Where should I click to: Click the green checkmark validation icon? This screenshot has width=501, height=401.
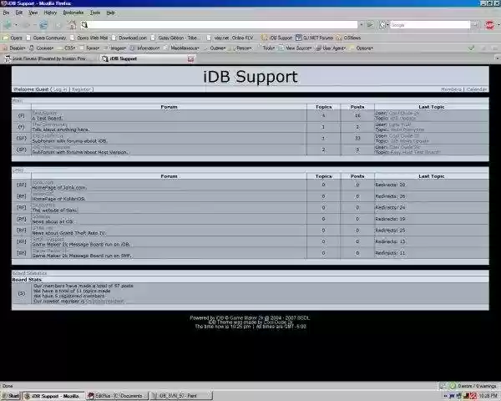pos(471,48)
